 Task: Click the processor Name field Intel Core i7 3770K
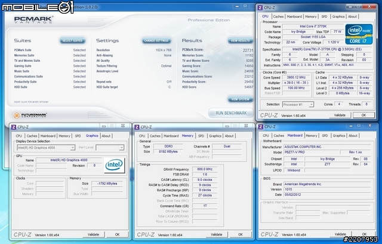[x=313, y=26]
